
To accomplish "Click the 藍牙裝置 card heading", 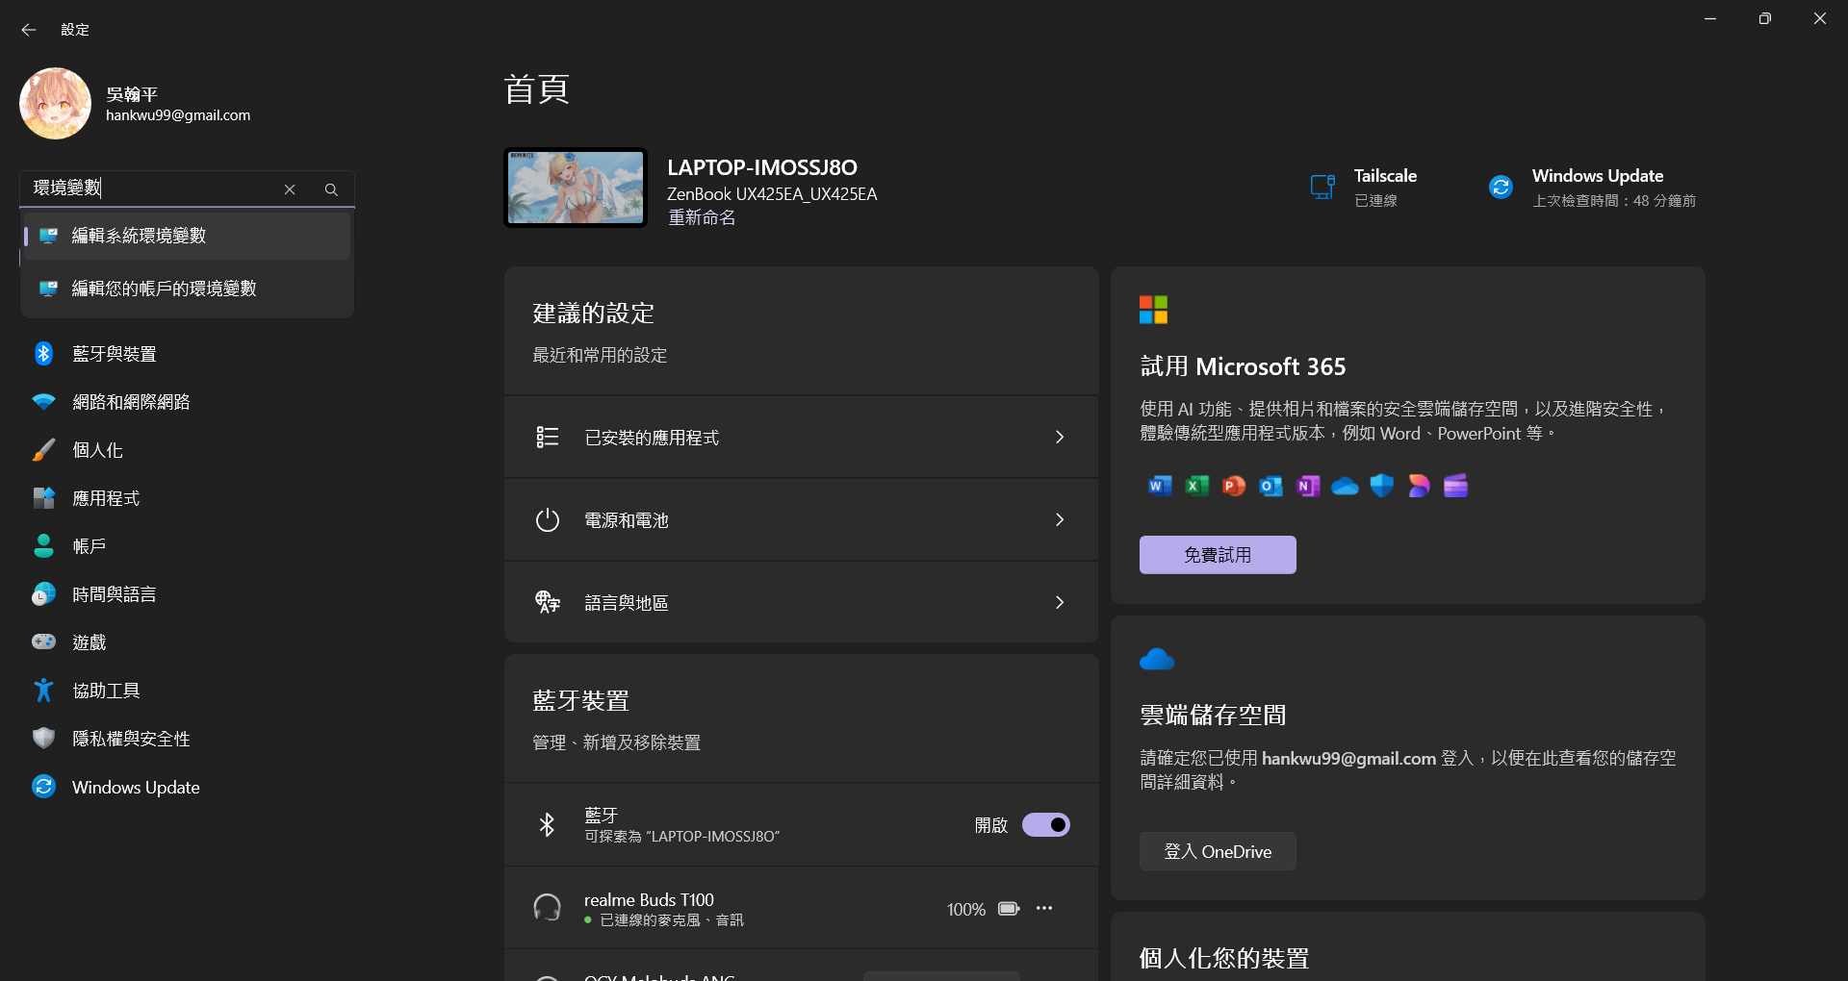I will click(581, 701).
